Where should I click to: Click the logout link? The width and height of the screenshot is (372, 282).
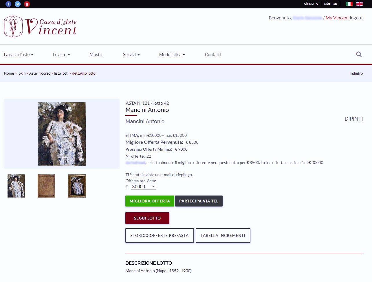pyautogui.click(x=356, y=18)
